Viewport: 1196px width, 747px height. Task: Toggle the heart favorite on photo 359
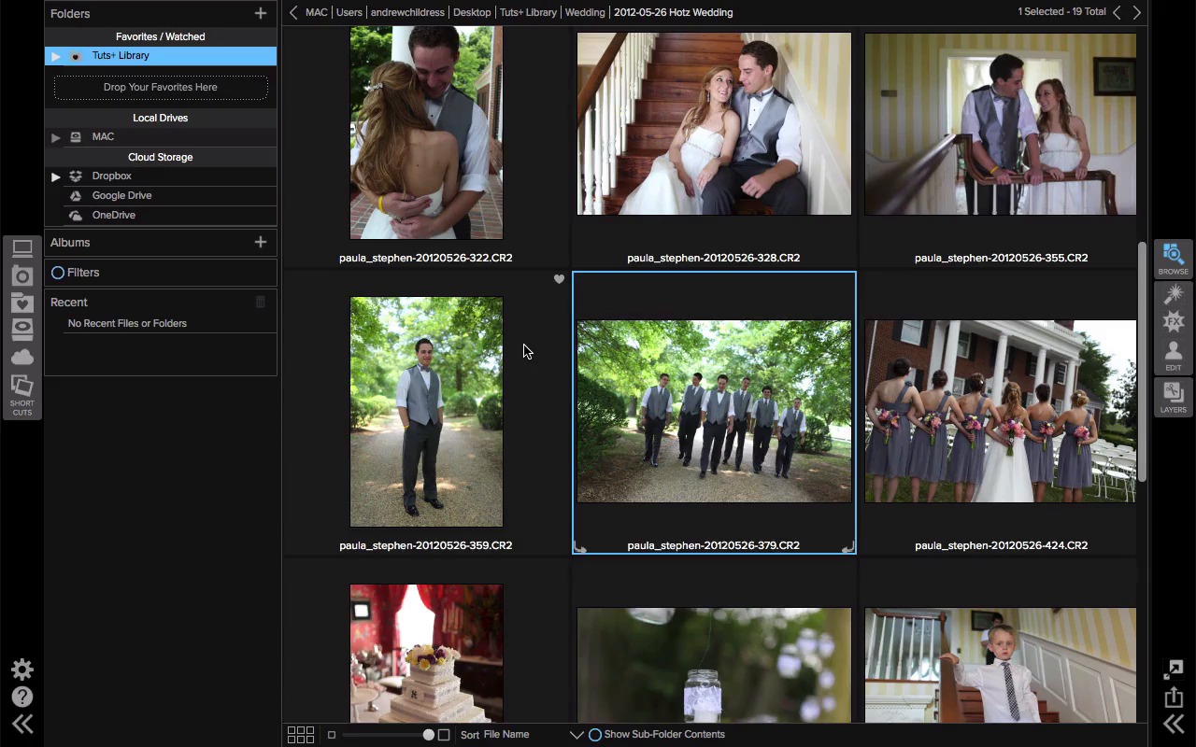(x=559, y=279)
